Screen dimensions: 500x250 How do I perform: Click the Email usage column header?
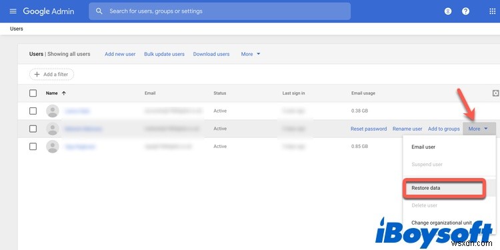(363, 93)
